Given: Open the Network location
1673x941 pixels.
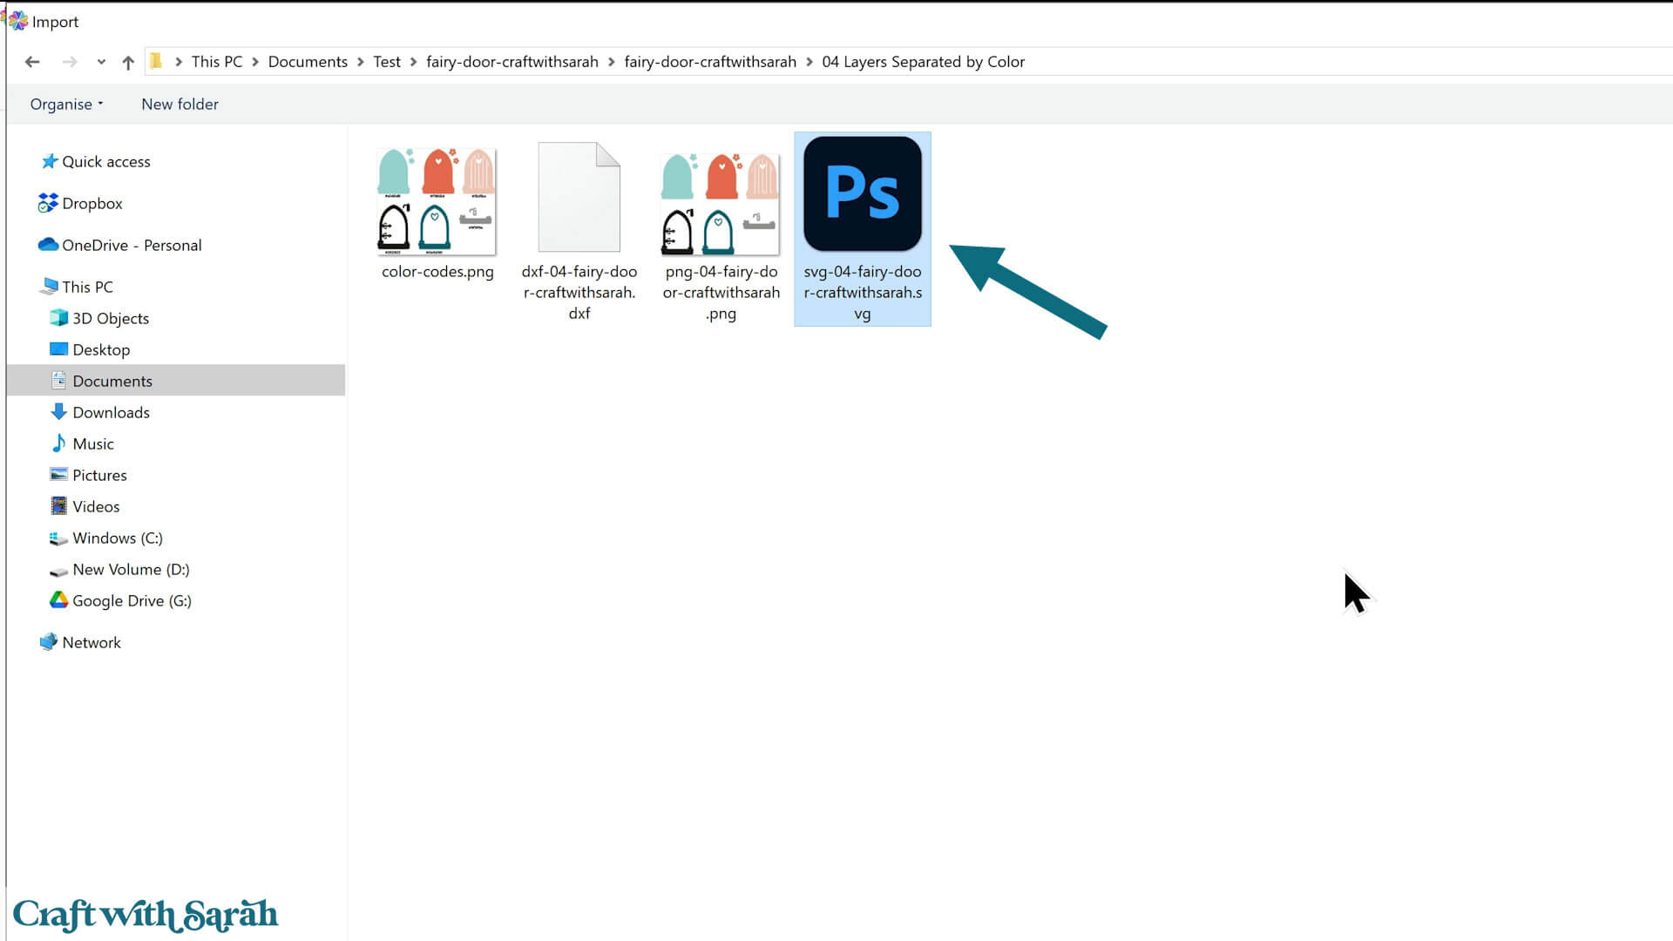Looking at the screenshot, I should (91, 642).
